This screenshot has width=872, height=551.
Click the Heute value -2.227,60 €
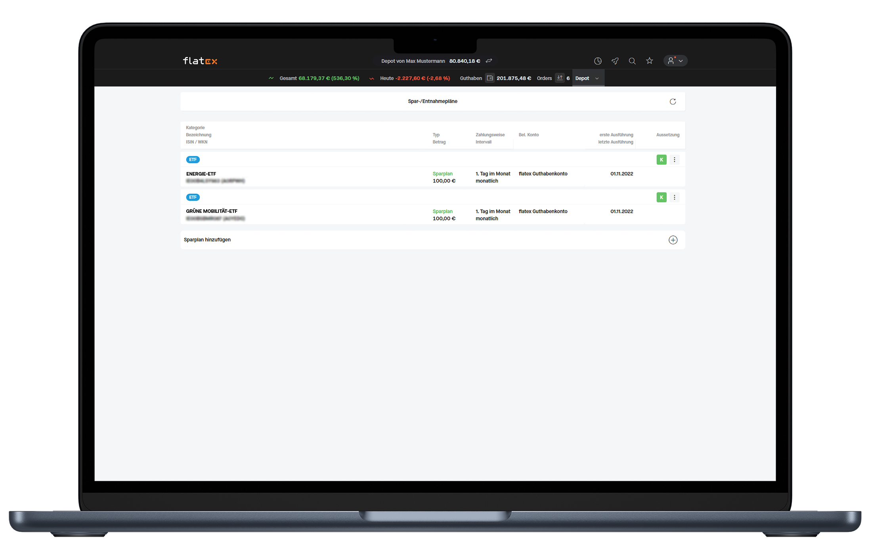point(410,78)
